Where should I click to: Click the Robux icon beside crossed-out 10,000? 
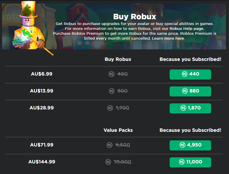(108, 162)
